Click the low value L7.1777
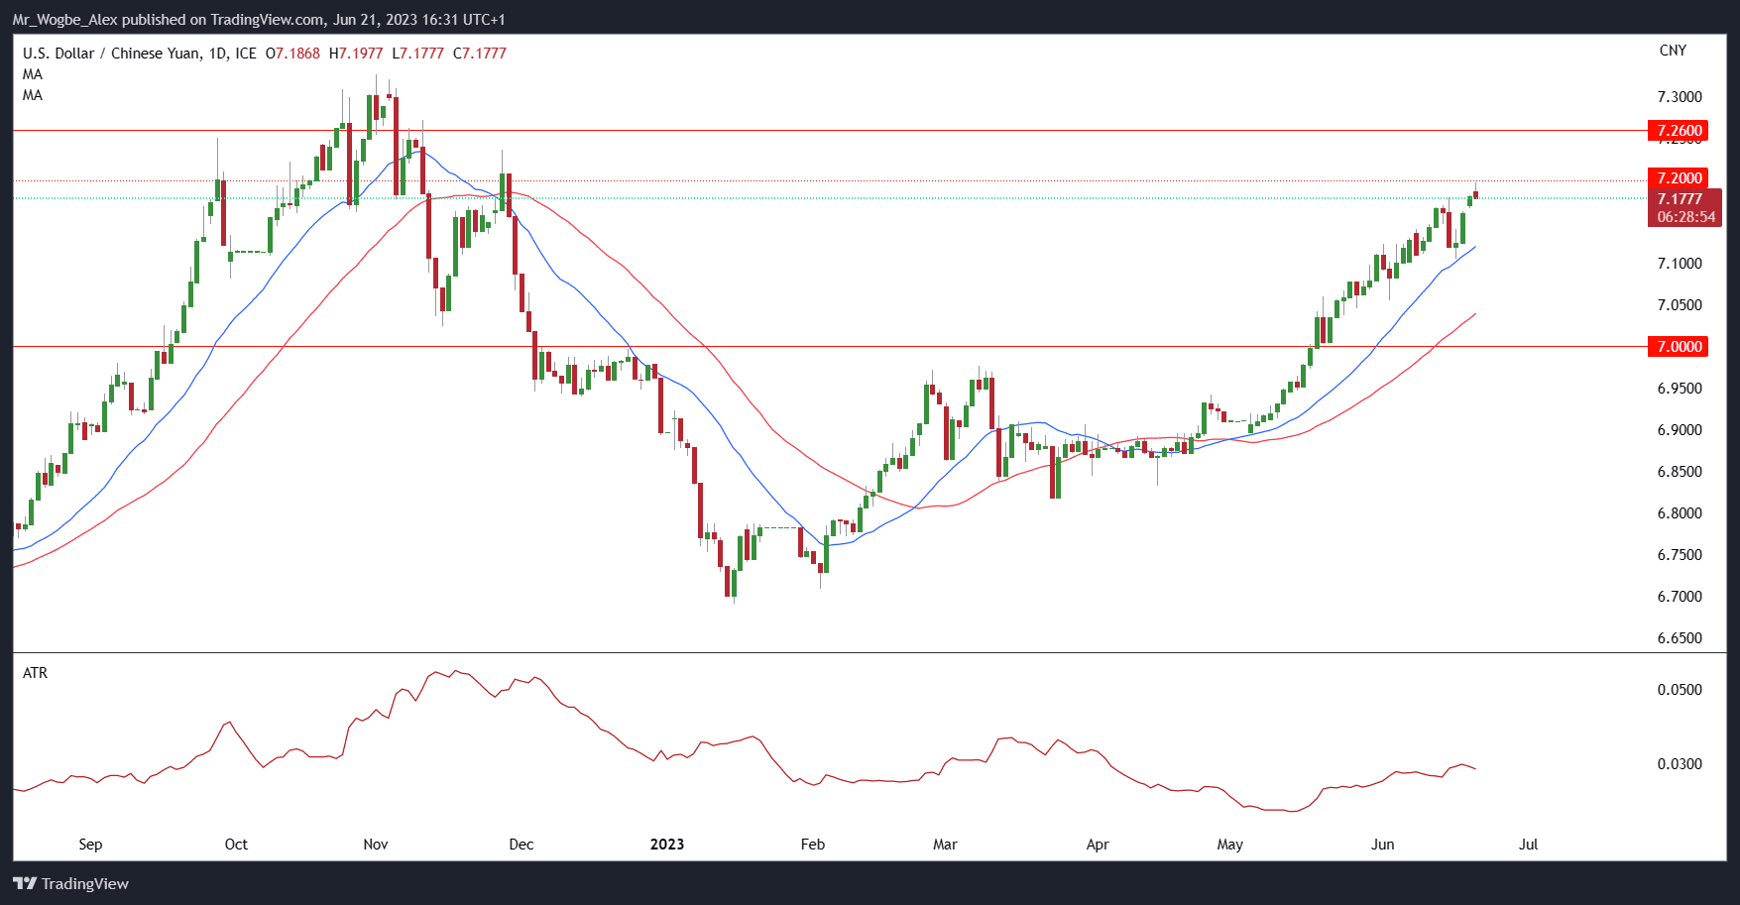The height and width of the screenshot is (905, 1740). 417,54
